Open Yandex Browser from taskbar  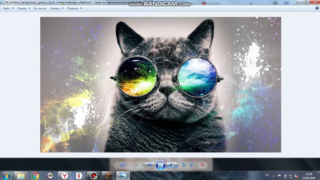coord(65,176)
